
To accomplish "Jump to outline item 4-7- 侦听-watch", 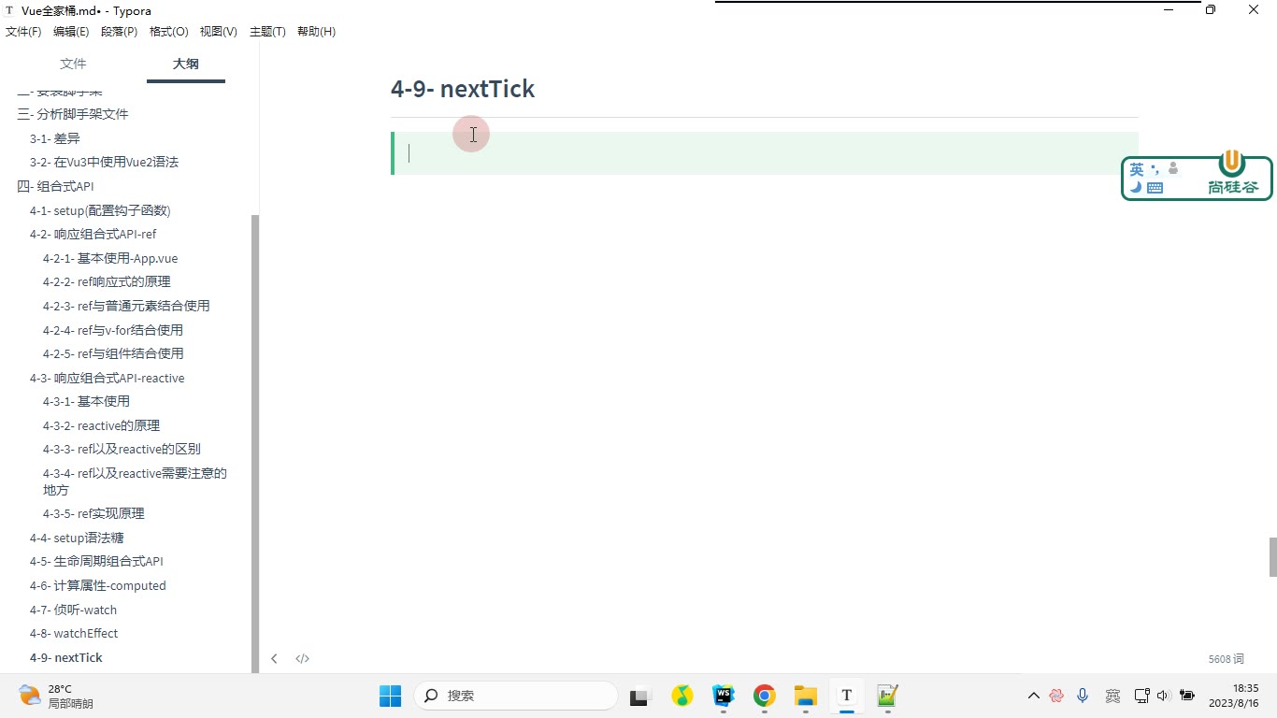I will (73, 610).
